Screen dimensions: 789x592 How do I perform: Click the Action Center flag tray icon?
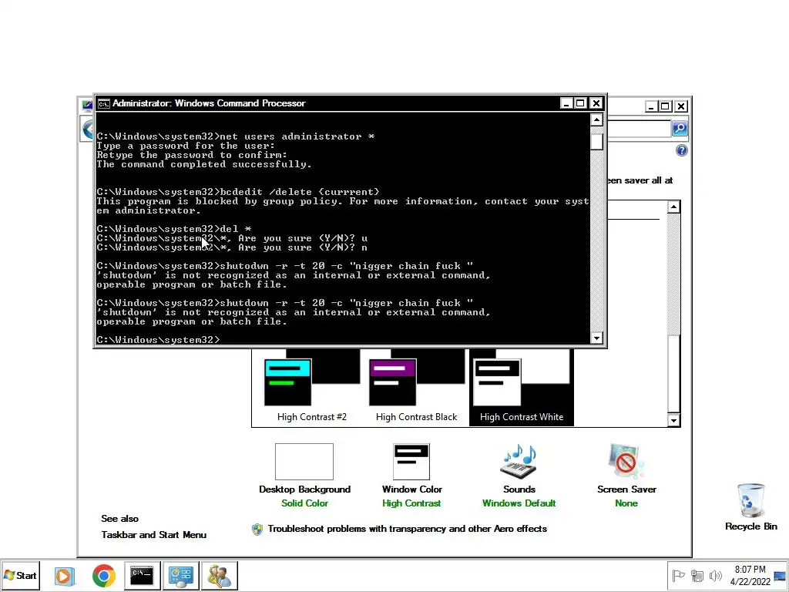pyautogui.click(x=678, y=575)
